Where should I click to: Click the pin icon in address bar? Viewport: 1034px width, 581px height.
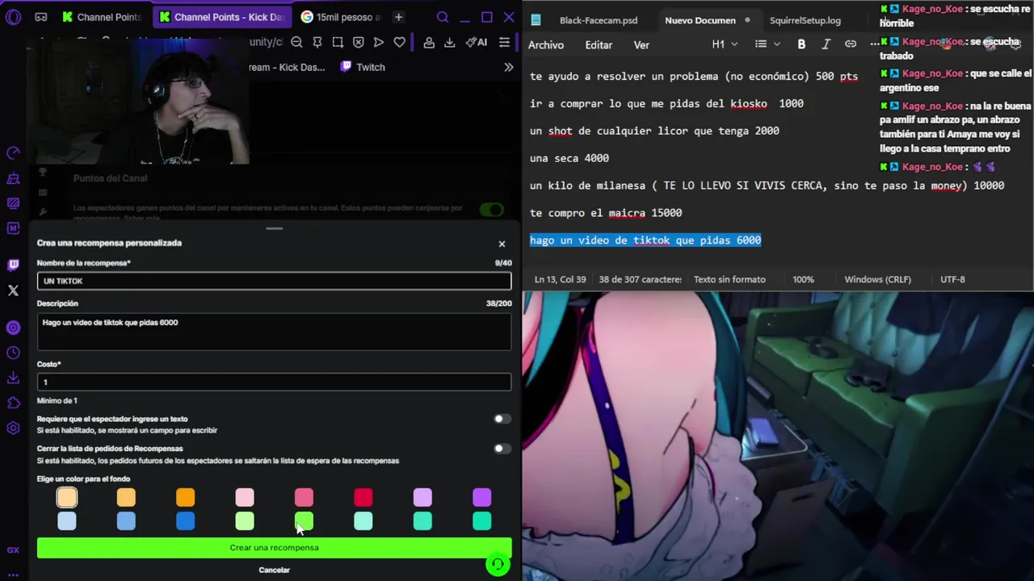317,43
